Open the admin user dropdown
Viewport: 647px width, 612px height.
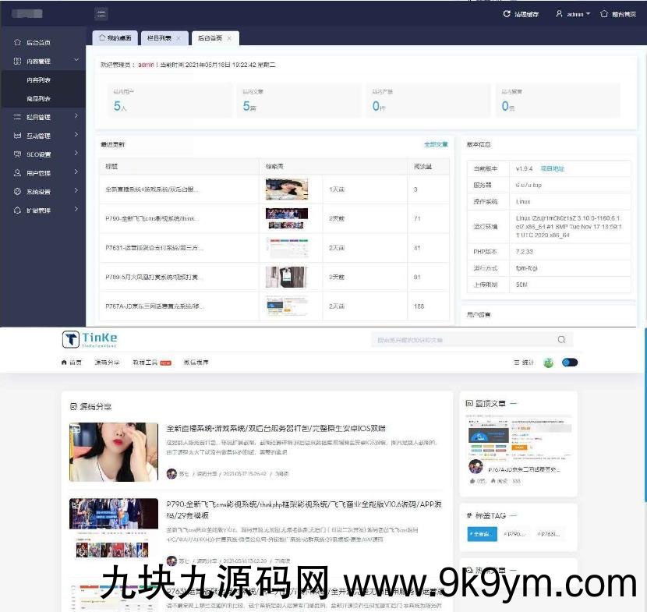click(573, 14)
